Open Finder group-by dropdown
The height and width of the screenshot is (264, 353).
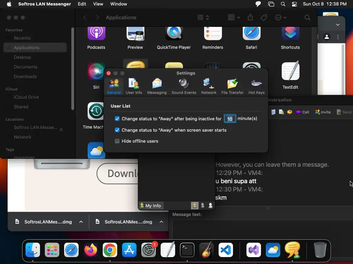234,18
